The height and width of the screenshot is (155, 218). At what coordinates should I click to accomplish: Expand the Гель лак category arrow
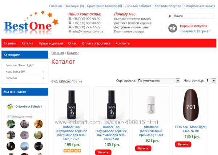(x=43, y=78)
